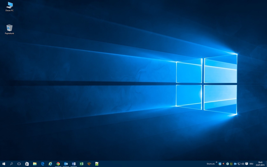
Task: Open the volume control tray icon
Action: coord(243,164)
